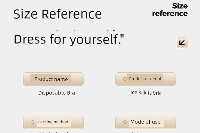Click the Disposable Bra text
Viewport: 200px width, 133px height.
57,93
